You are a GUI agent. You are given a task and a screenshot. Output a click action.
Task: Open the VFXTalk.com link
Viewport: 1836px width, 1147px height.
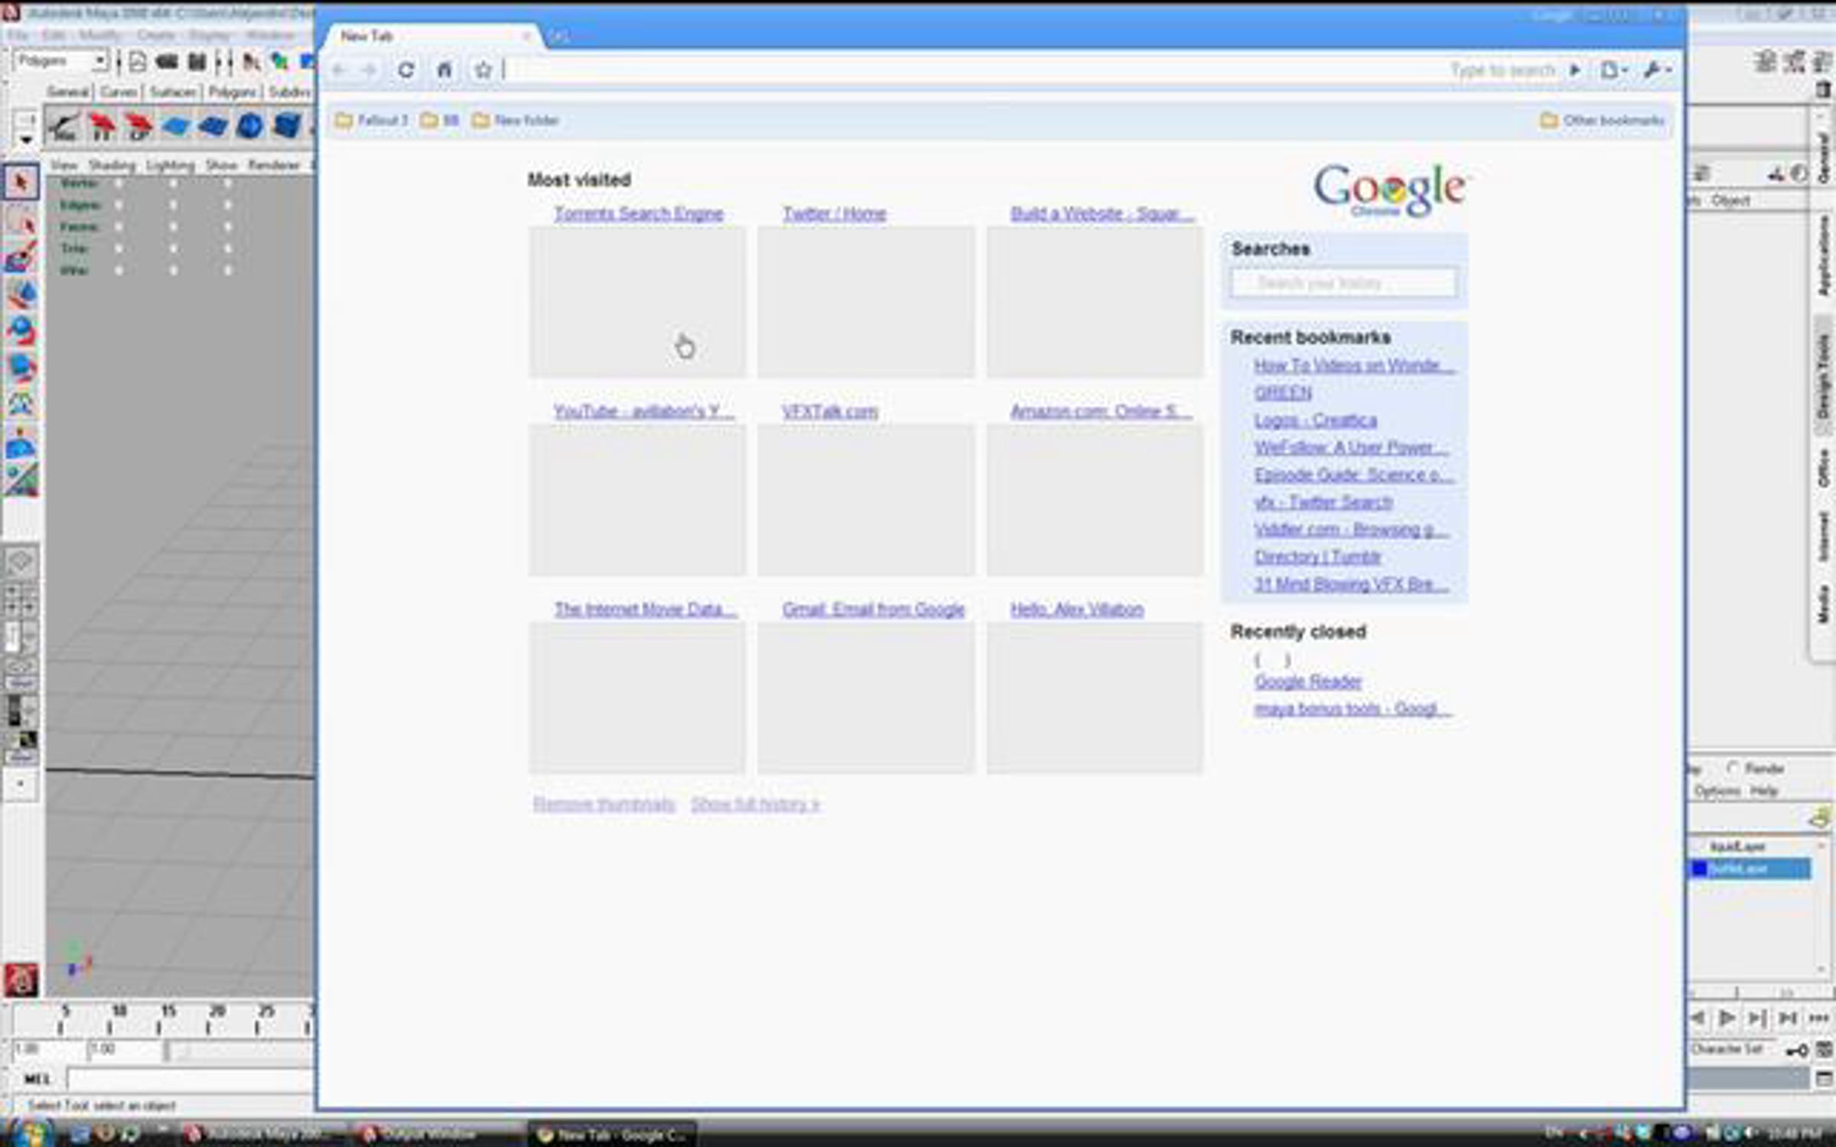click(830, 411)
